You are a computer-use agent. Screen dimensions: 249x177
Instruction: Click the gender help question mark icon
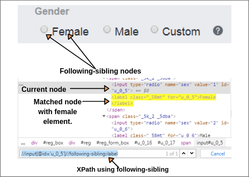coord(218,30)
